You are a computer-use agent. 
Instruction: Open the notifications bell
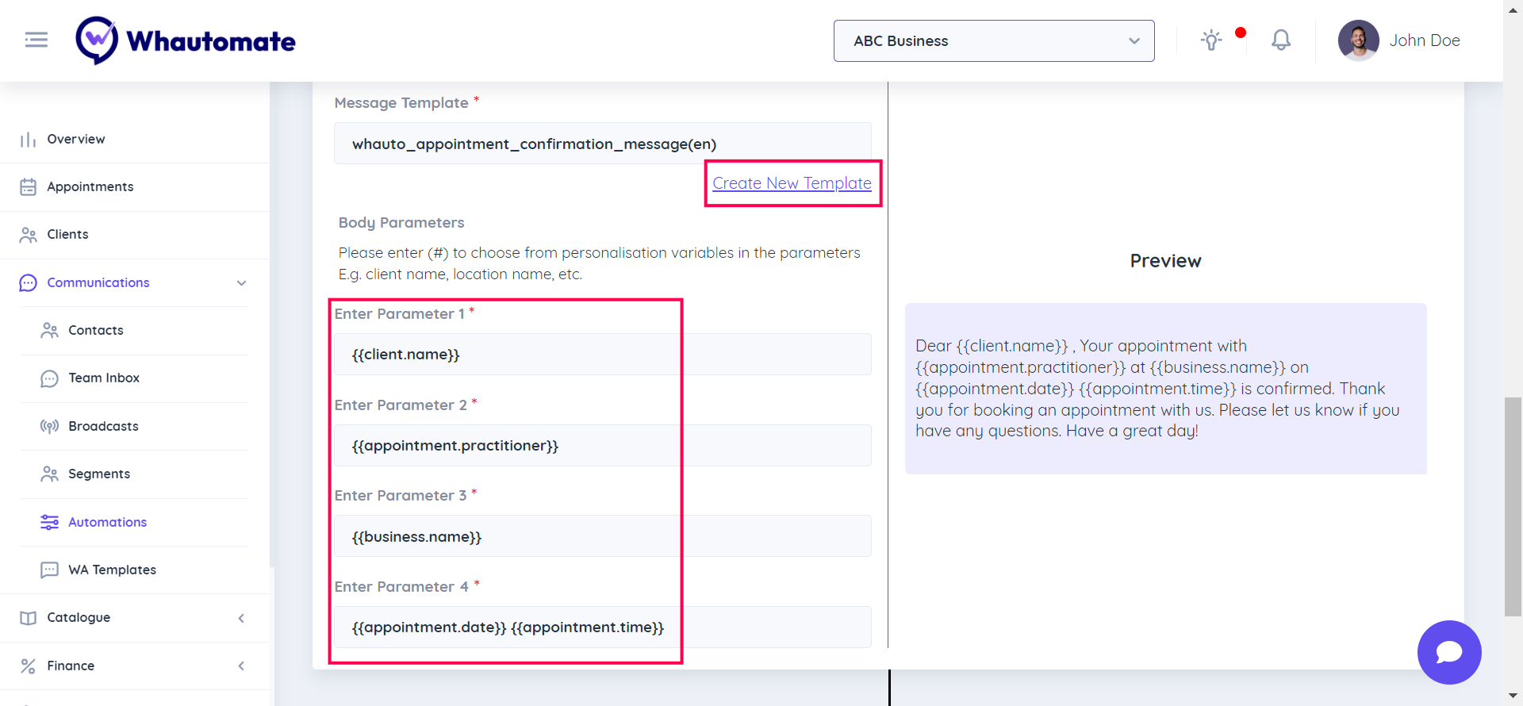(x=1280, y=40)
